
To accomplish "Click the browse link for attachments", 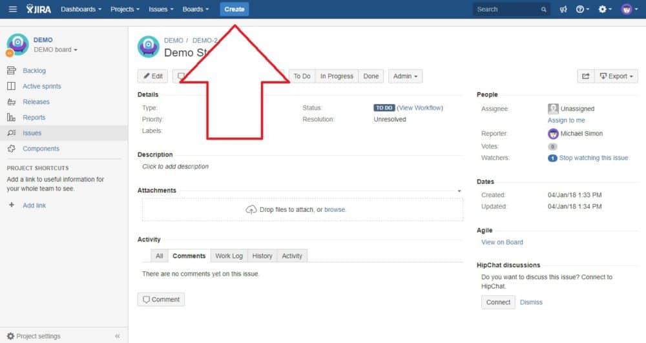I will point(335,209).
